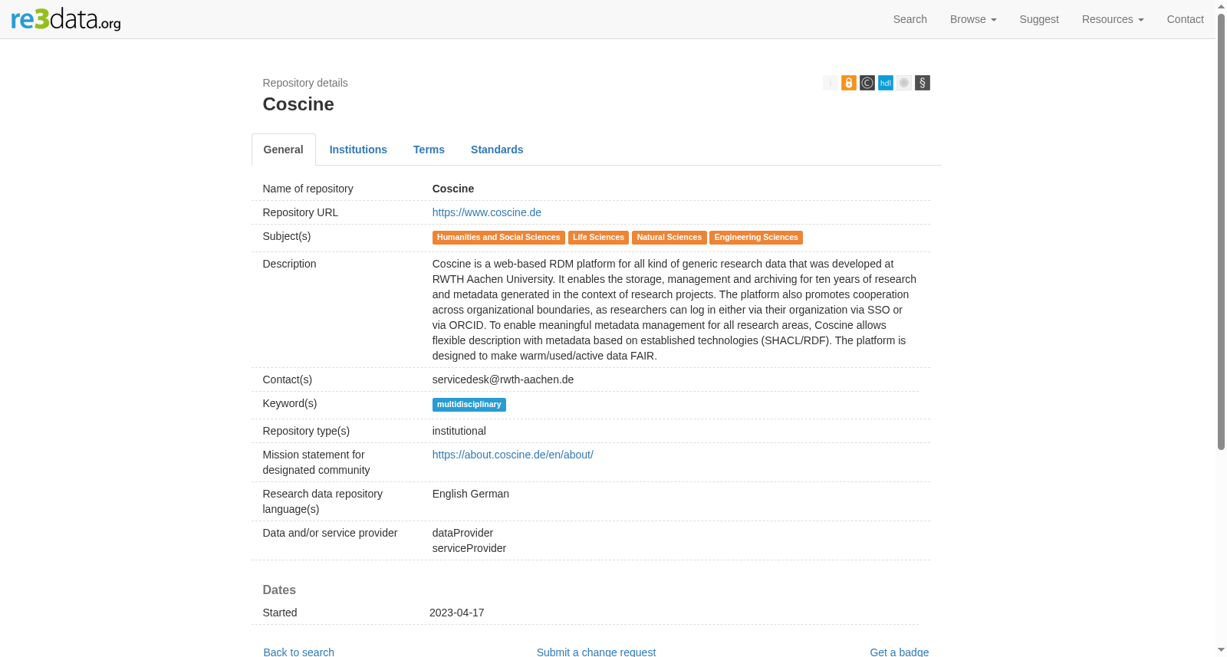Click the Life Sciences subject tag

[x=598, y=238]
